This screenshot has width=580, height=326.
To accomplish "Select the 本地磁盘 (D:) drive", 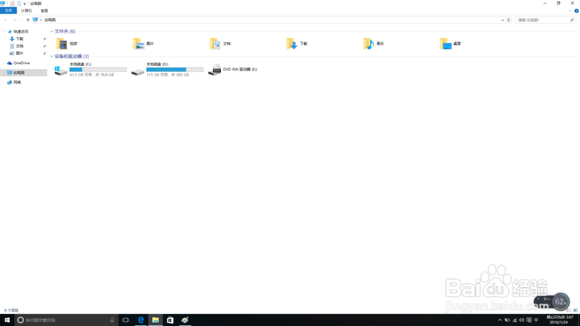I will pos(167,69).
